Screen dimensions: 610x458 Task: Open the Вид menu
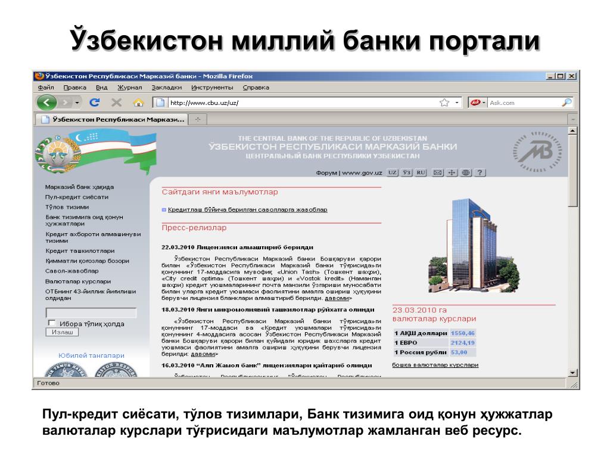[101, 87]
